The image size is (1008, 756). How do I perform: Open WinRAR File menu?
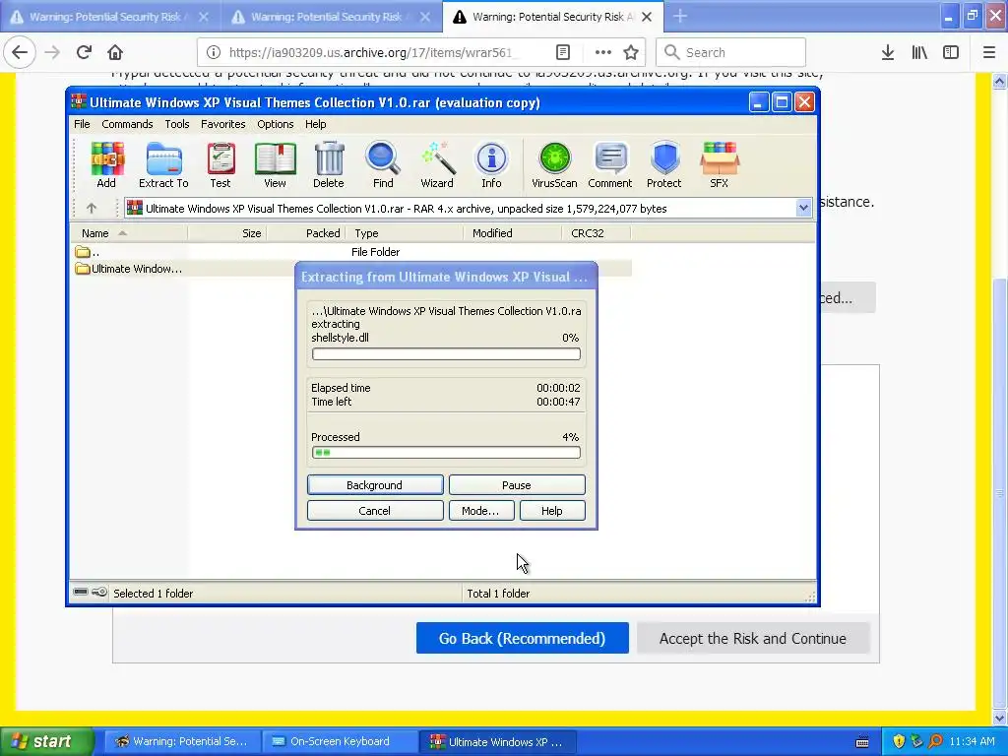point(82,124)
